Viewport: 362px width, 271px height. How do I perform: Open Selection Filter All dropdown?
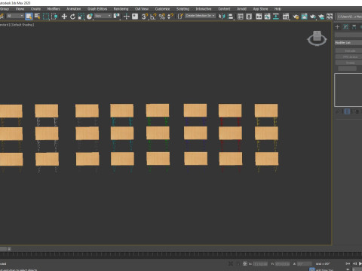[x=14, y=16]
